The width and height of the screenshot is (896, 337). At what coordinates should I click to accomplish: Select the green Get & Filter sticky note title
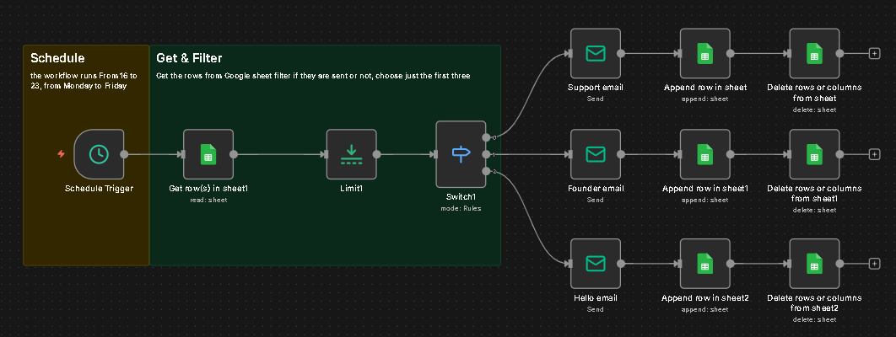click(x=189, y=58)
